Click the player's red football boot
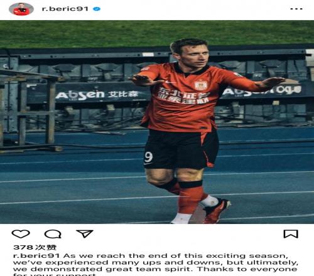 (x=217, y=211)
